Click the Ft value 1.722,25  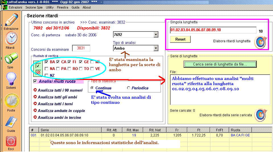click(199, 135)
